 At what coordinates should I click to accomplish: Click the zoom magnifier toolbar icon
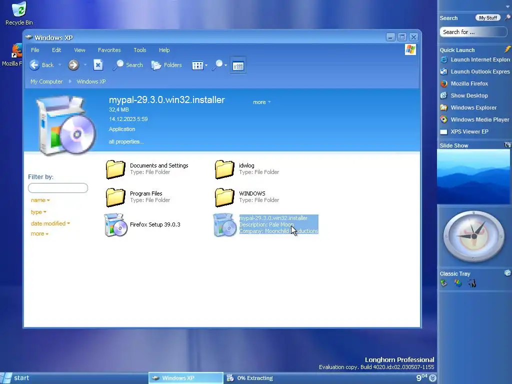click(217, 65)
